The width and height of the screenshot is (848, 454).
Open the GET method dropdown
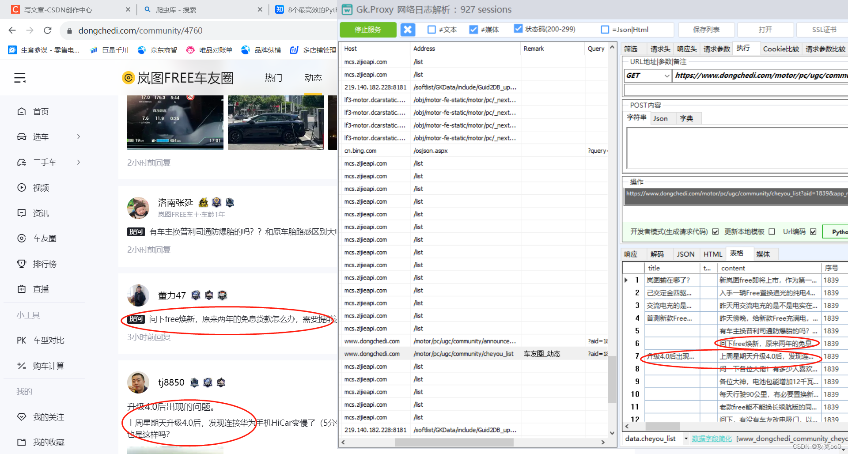[x=666, y=76]
